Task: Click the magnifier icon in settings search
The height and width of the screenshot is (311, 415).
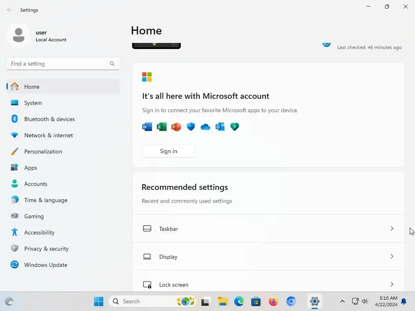Action: (112, 64)
